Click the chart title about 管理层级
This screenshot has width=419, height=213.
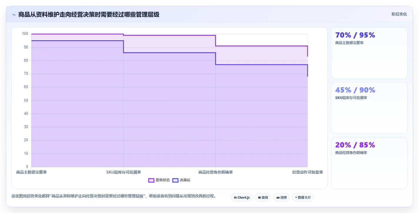click(89, 14)
